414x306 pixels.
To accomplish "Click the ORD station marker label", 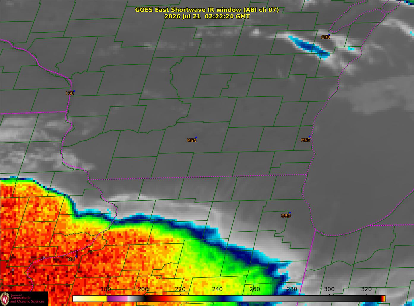I will pyautogui.click(x=286, y=216).
